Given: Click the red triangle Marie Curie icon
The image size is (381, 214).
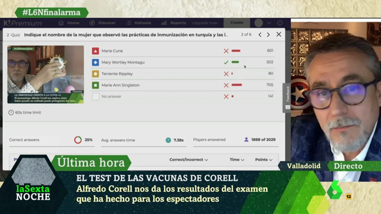Looking at the screenshot, I should point(96,51).
